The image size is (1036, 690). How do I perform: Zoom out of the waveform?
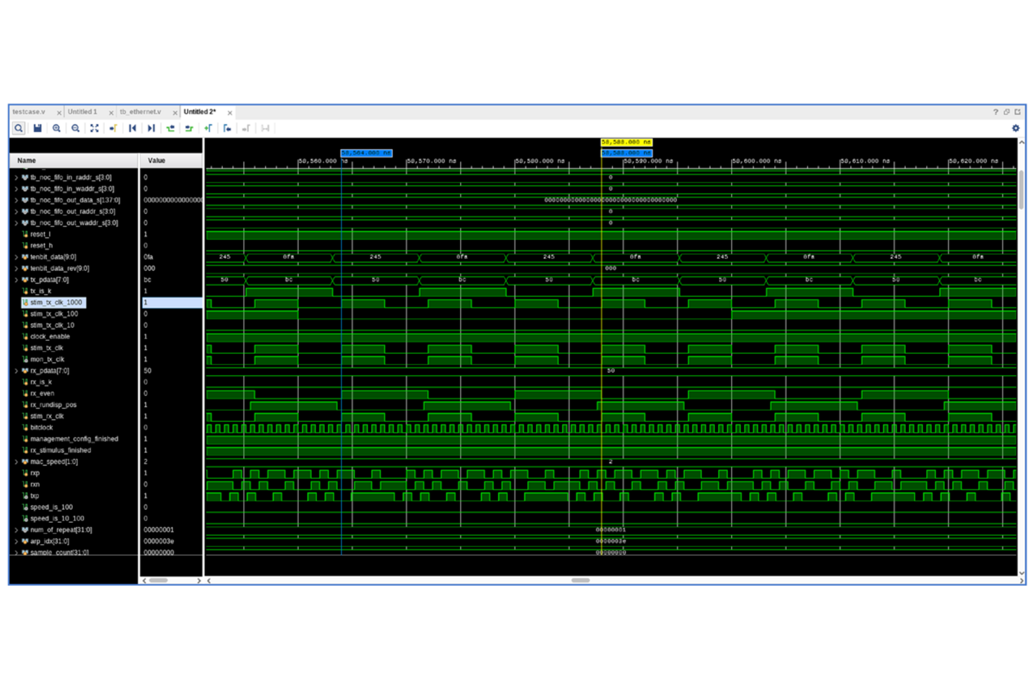click(76, 128)
